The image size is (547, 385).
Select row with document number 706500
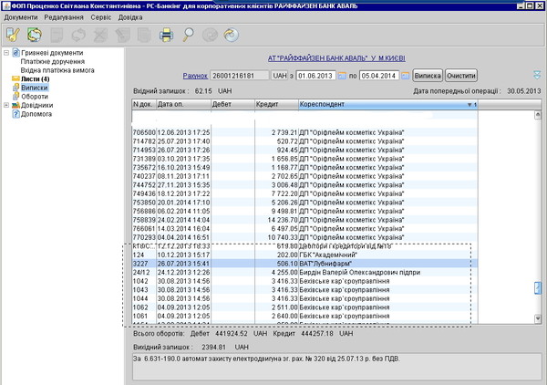(304, 132)
